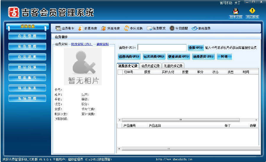Focus the 请刷卡 (F2) card input field
Viewport: 266px width, 162px height.
pos(162,48)
